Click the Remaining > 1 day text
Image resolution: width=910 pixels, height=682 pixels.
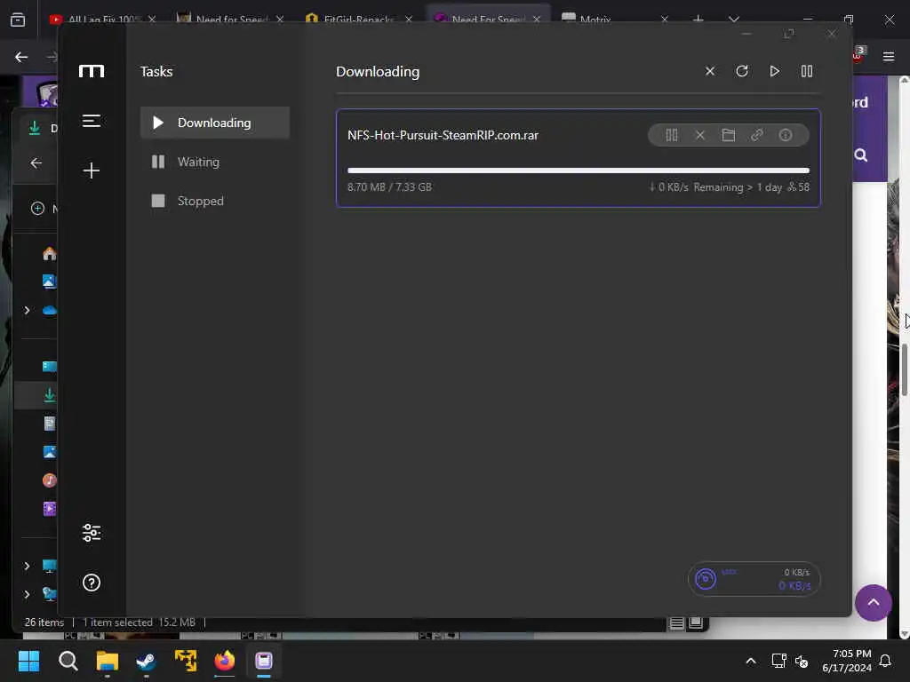coord(738,186)
